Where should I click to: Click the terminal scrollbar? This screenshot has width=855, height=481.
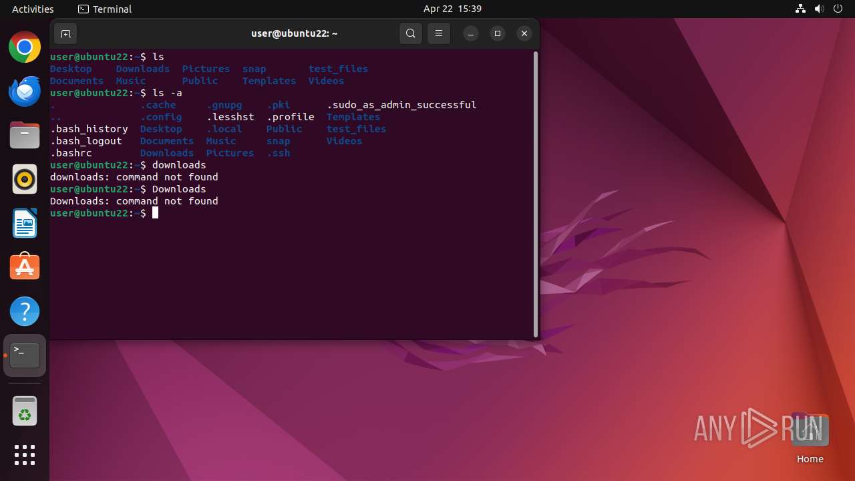click(x=536, y=194)
